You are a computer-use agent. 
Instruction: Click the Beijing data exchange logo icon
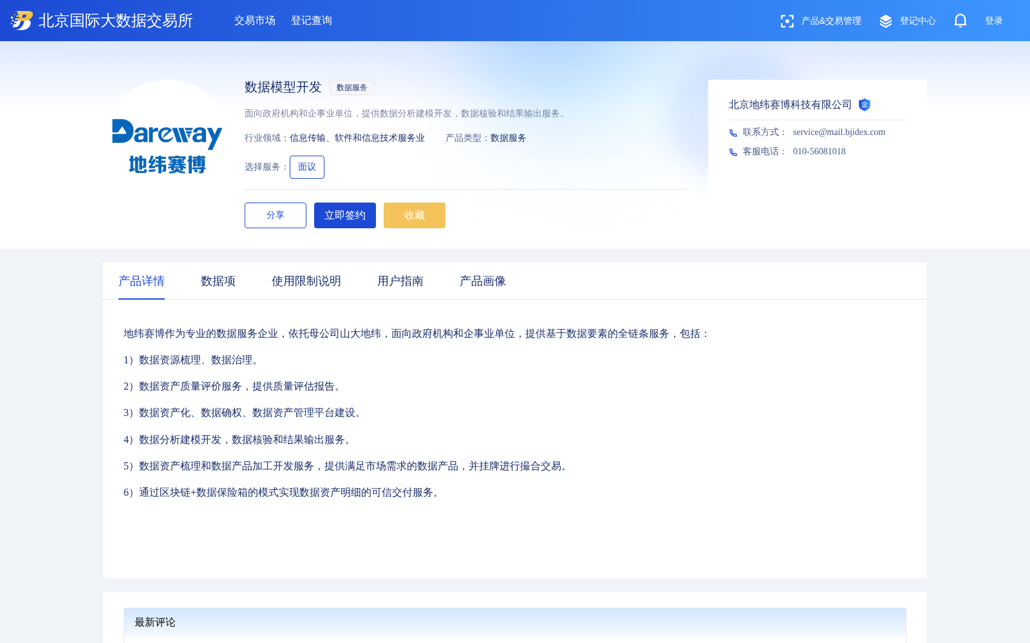[22, 21]
